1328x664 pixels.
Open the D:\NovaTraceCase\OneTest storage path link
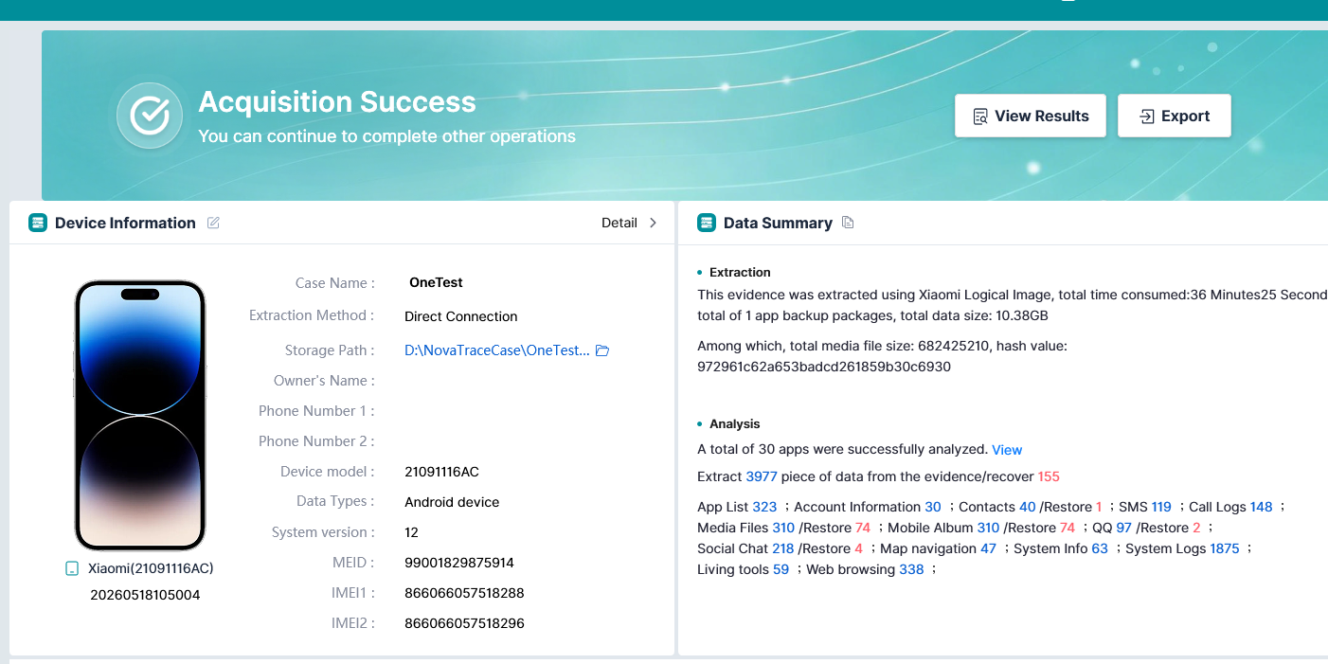497,350
